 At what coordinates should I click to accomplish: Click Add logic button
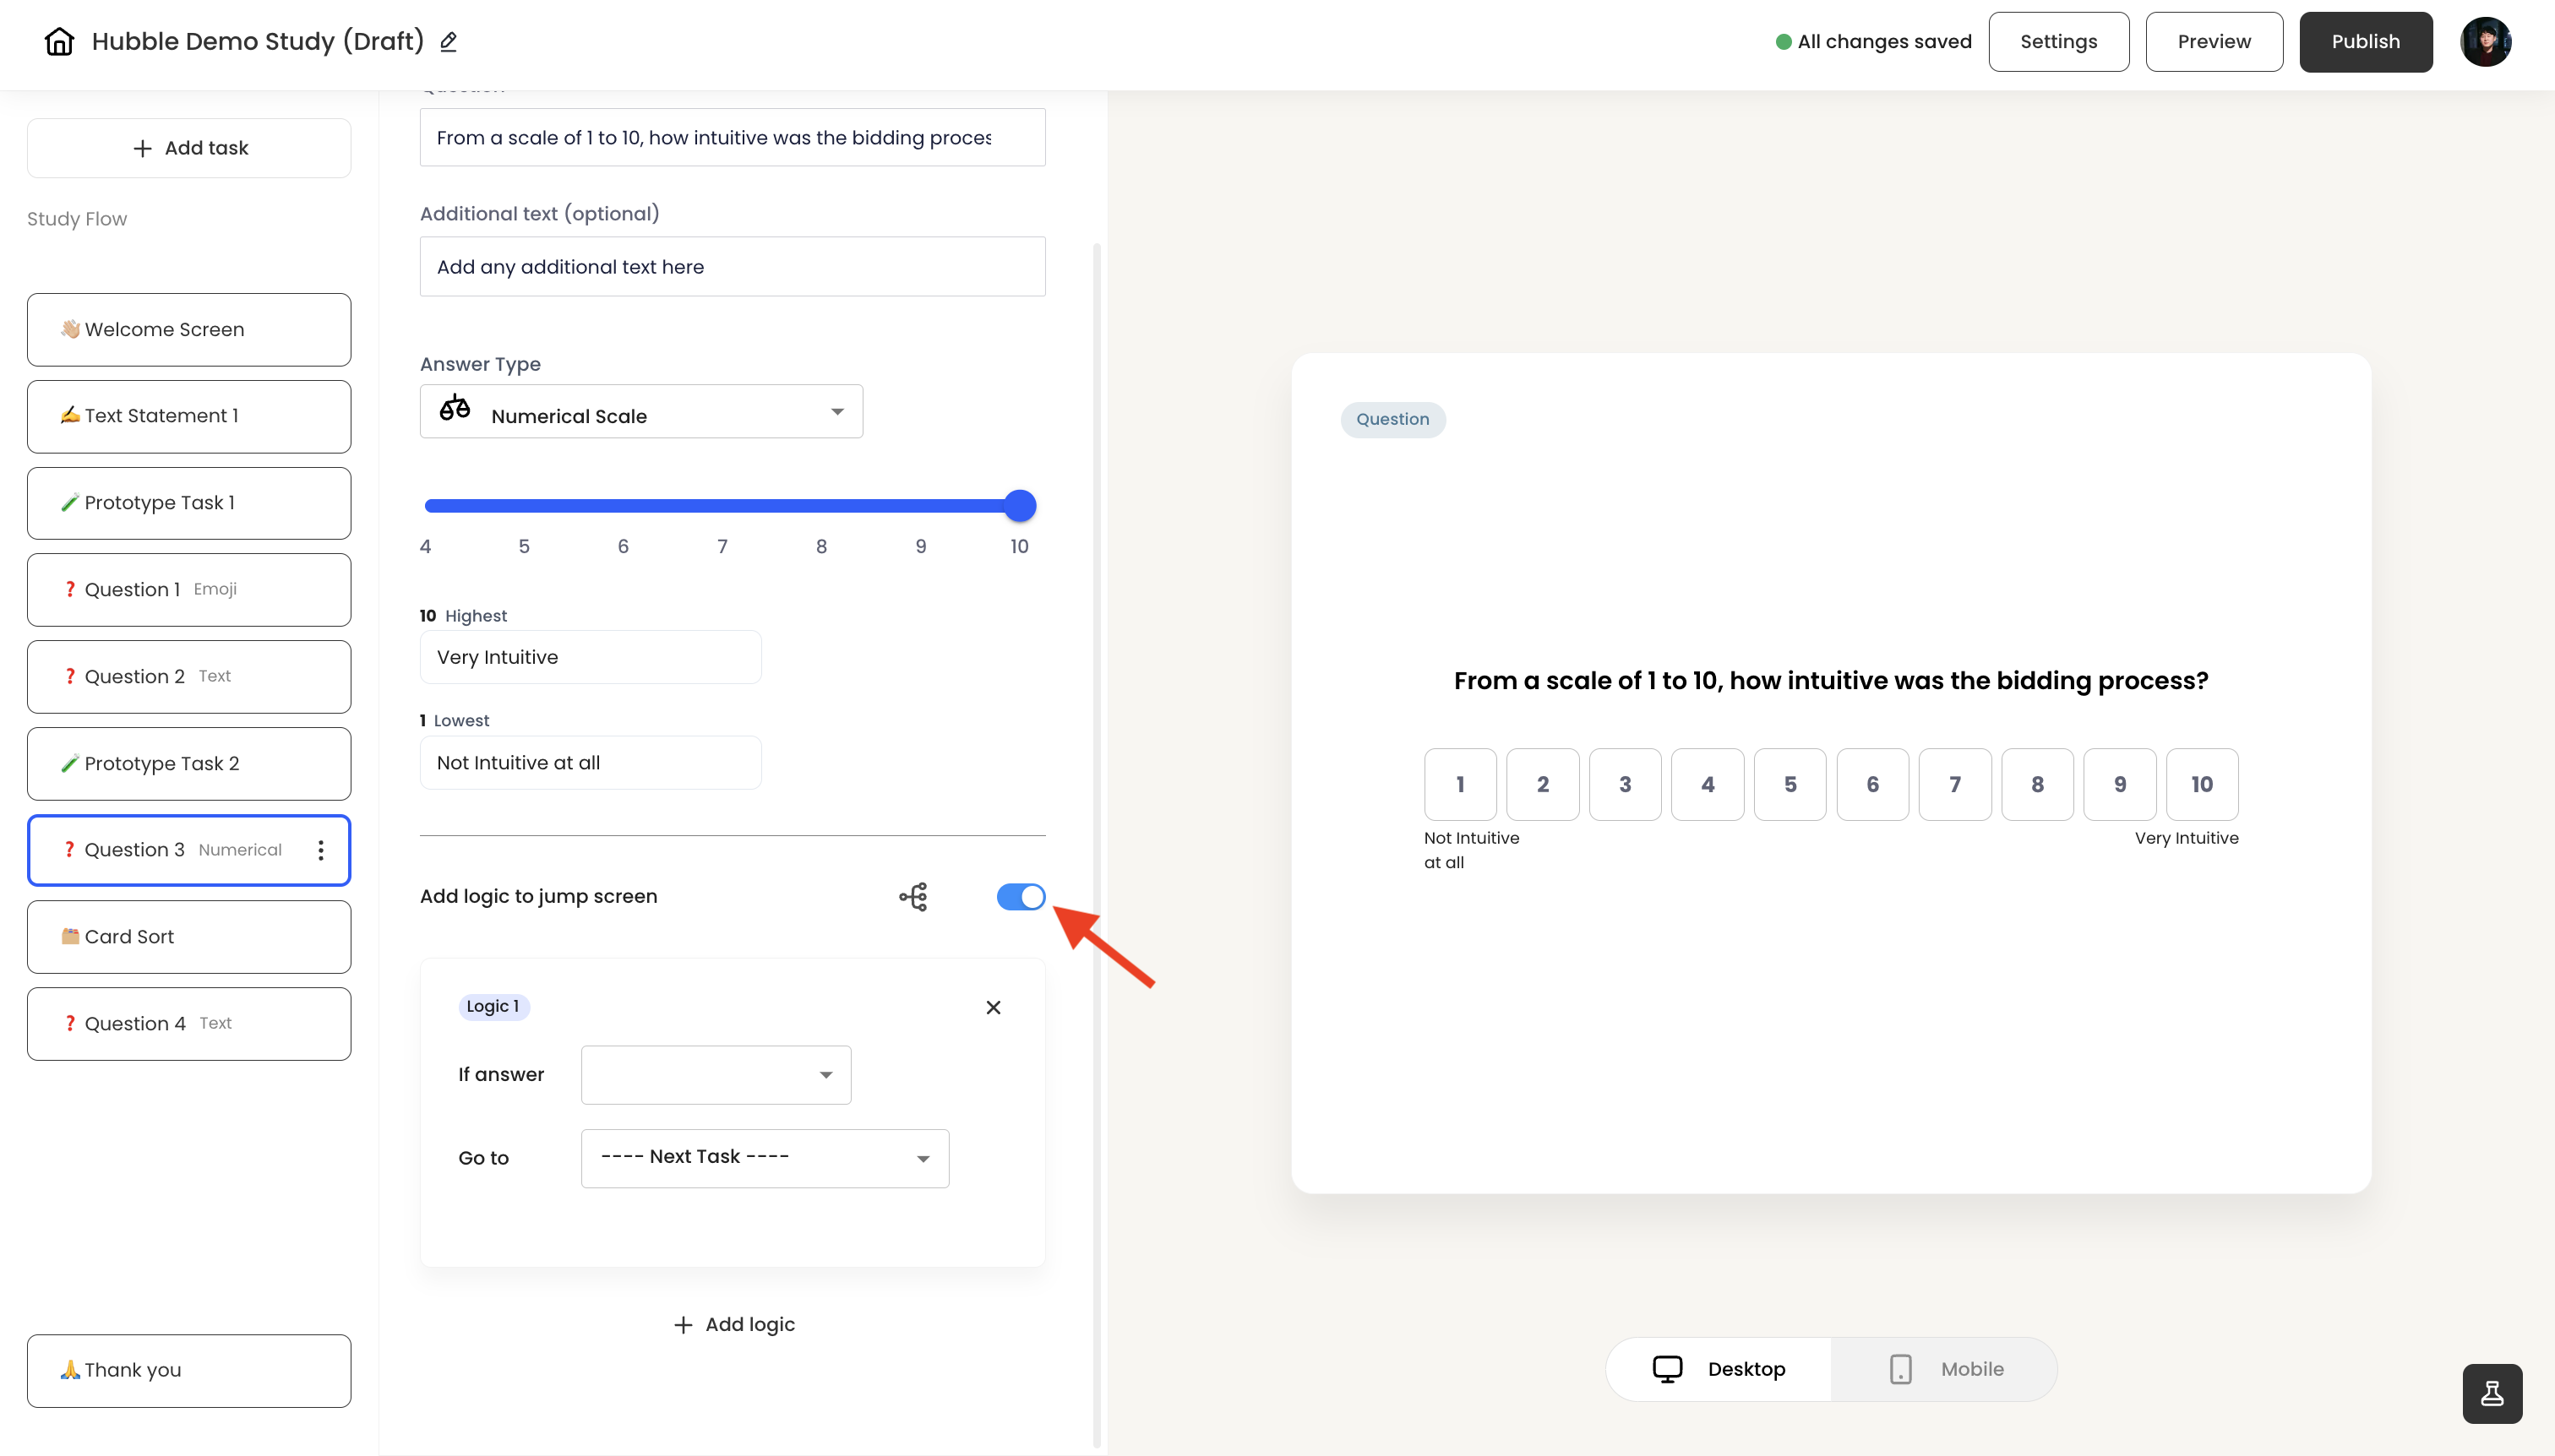[733, 1325]
